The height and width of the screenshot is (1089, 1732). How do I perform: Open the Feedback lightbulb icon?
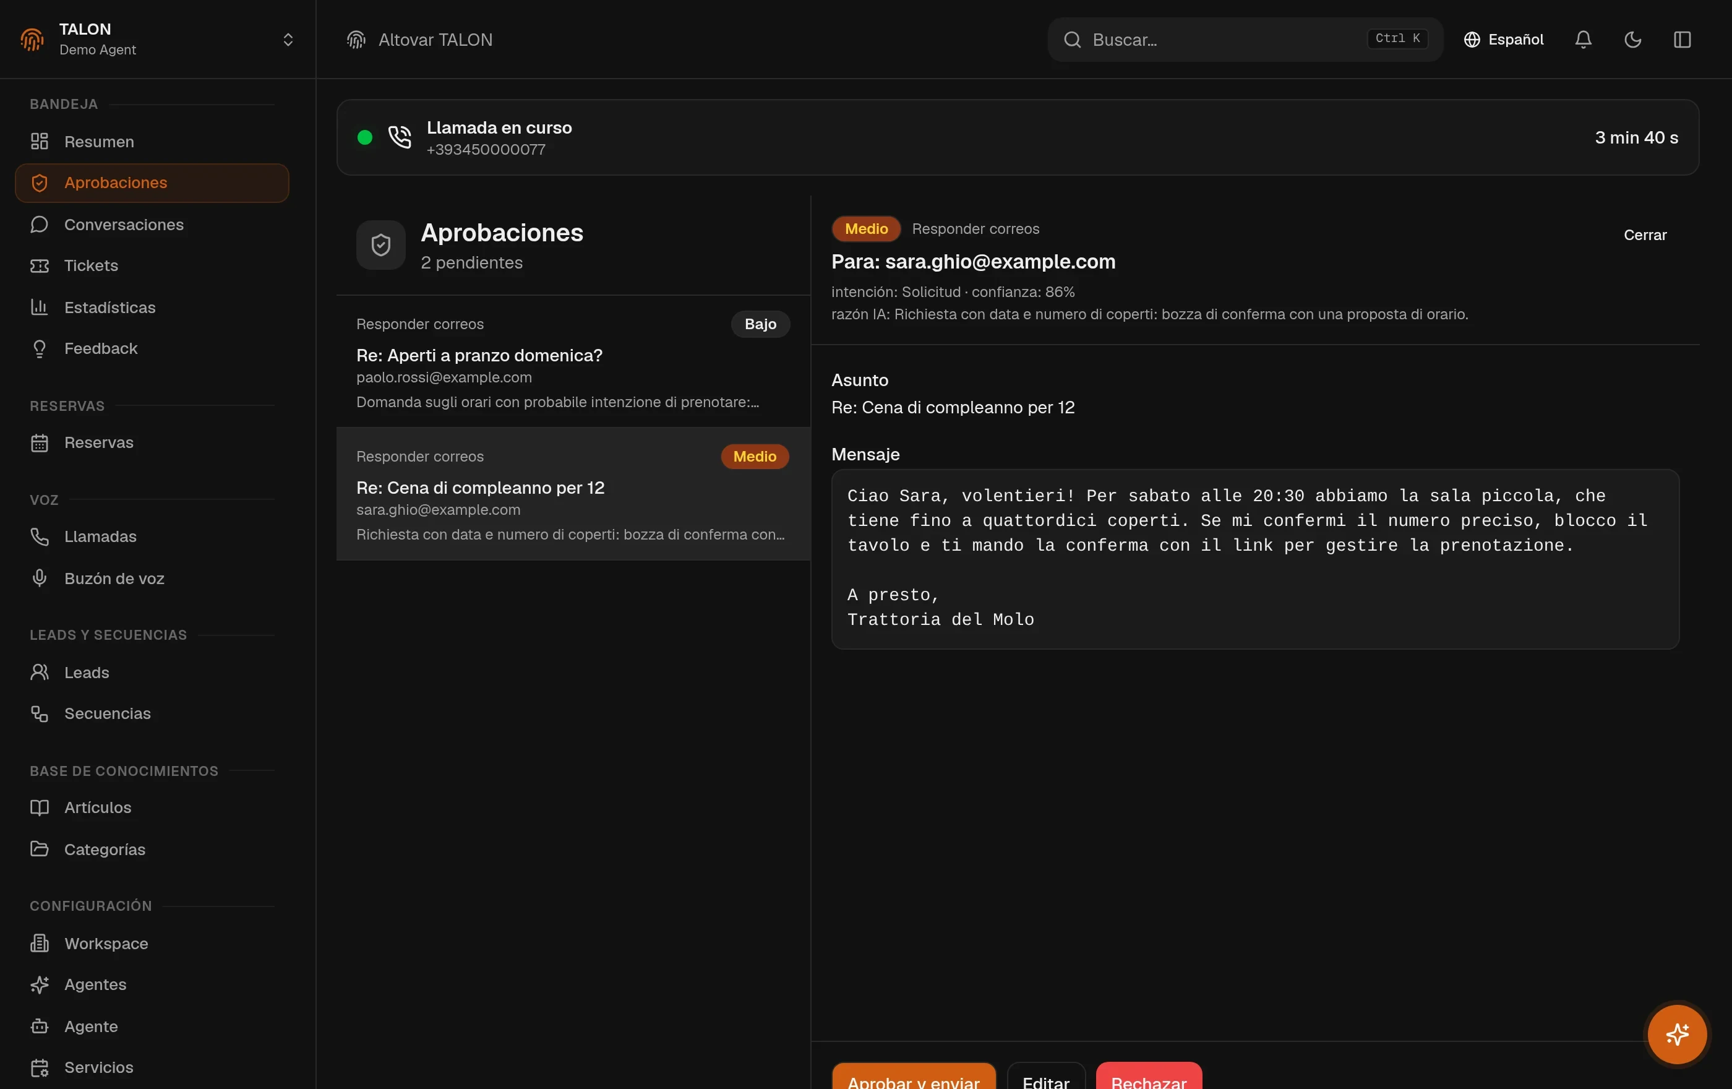coord(40,348)
